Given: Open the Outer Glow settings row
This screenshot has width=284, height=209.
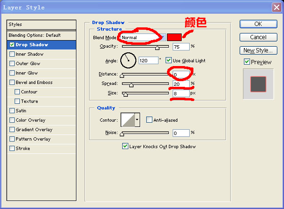Looking at the screenshot, I should 42,64.
